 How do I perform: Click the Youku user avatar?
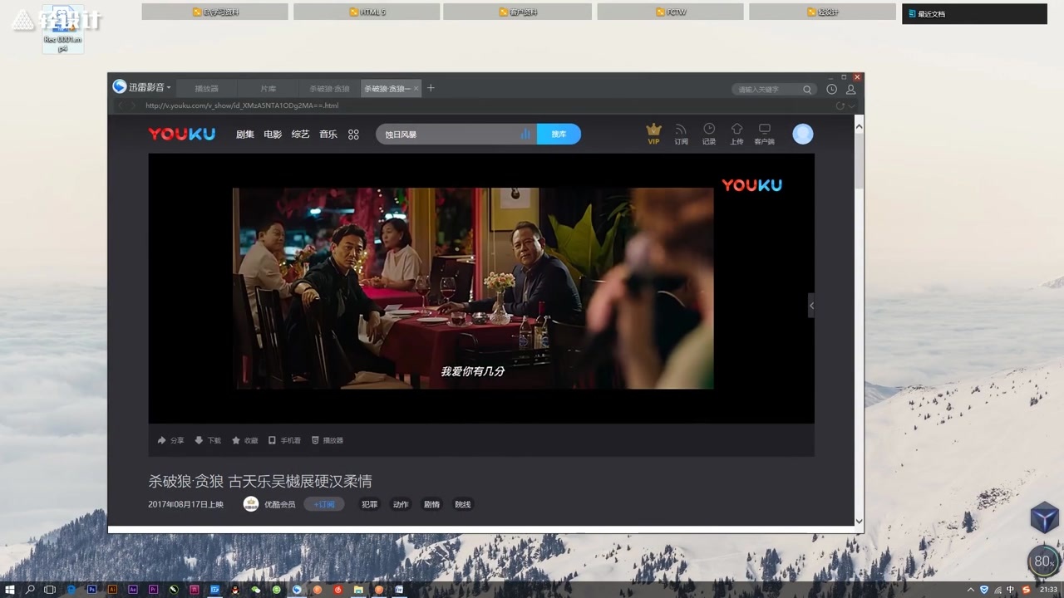(802, 134)
